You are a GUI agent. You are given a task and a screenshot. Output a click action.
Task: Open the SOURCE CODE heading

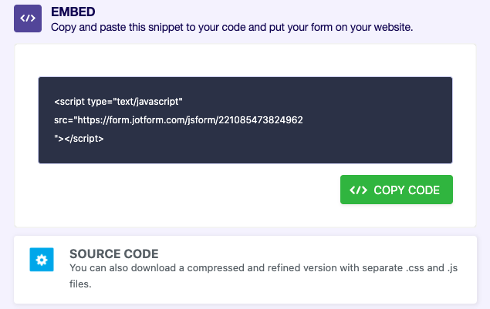pyautogui.click(x=113, y=254)
